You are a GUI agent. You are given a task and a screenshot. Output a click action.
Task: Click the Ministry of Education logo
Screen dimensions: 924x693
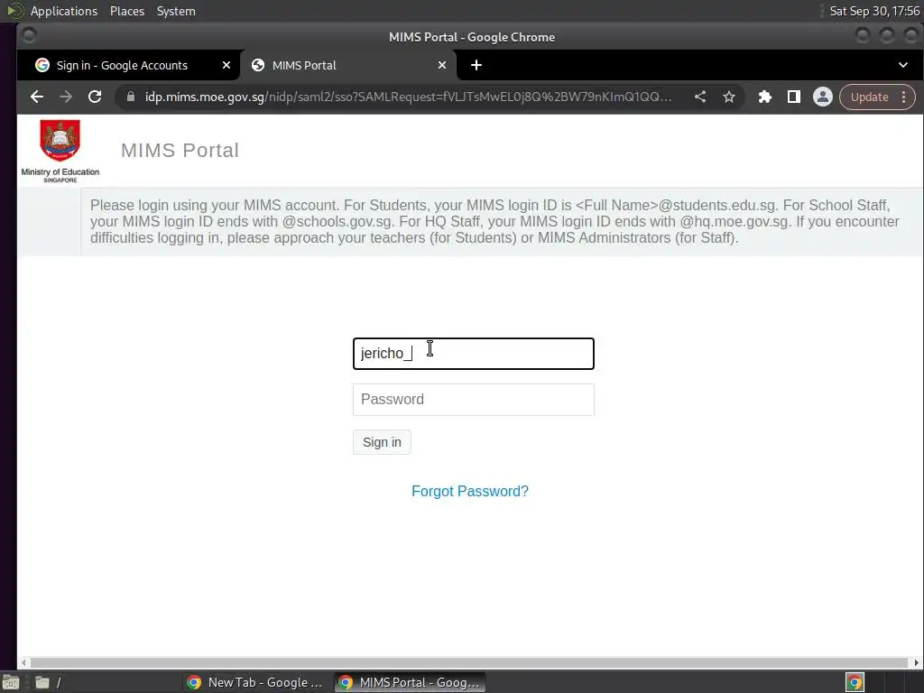click(60, 152)
